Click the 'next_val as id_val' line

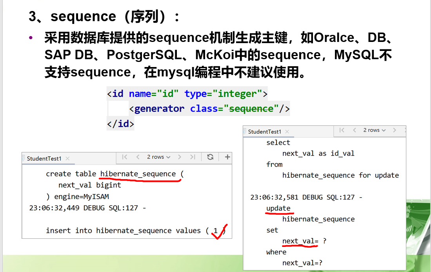click(318, 153)
